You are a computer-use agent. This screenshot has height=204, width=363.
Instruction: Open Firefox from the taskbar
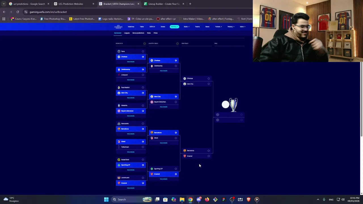pyautogui.click(x=207, y=199)
